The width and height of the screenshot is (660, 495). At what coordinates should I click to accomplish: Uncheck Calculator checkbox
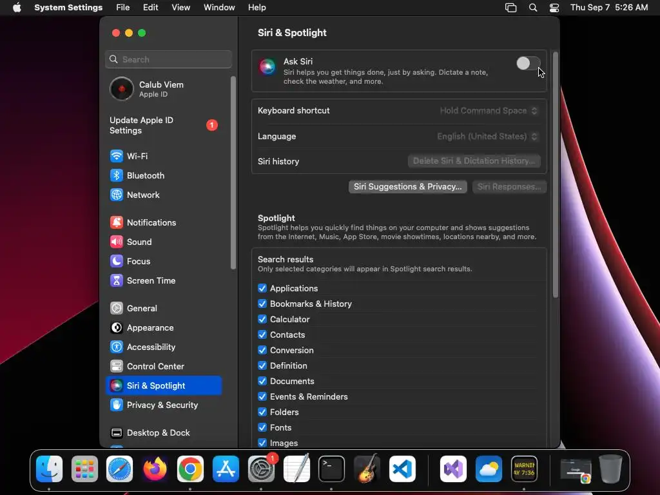[x=262, y=319]
